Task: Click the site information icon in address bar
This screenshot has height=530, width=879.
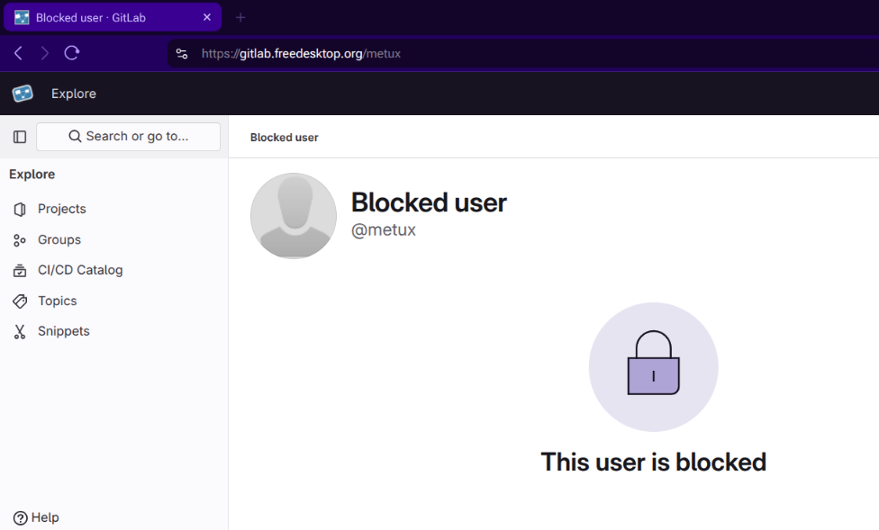Action: click(182, 53)
